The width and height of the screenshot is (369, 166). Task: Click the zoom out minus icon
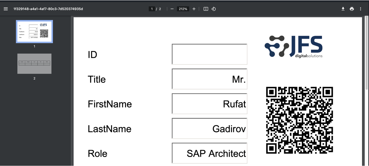[x=172, y=9]
